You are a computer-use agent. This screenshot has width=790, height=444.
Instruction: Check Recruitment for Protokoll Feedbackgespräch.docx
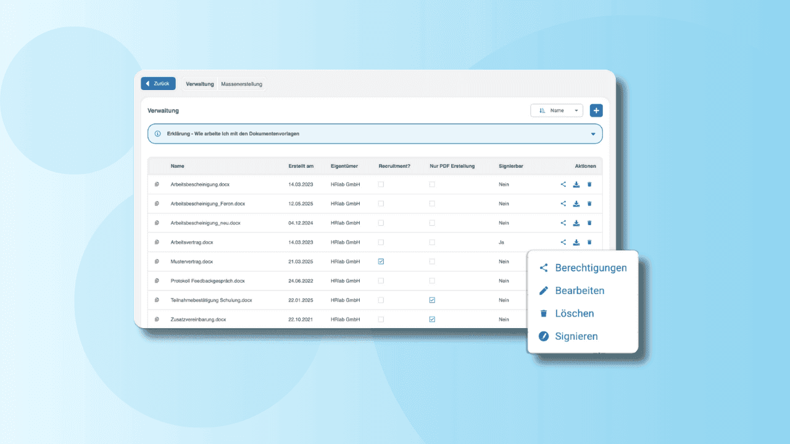tap(381, 281)
